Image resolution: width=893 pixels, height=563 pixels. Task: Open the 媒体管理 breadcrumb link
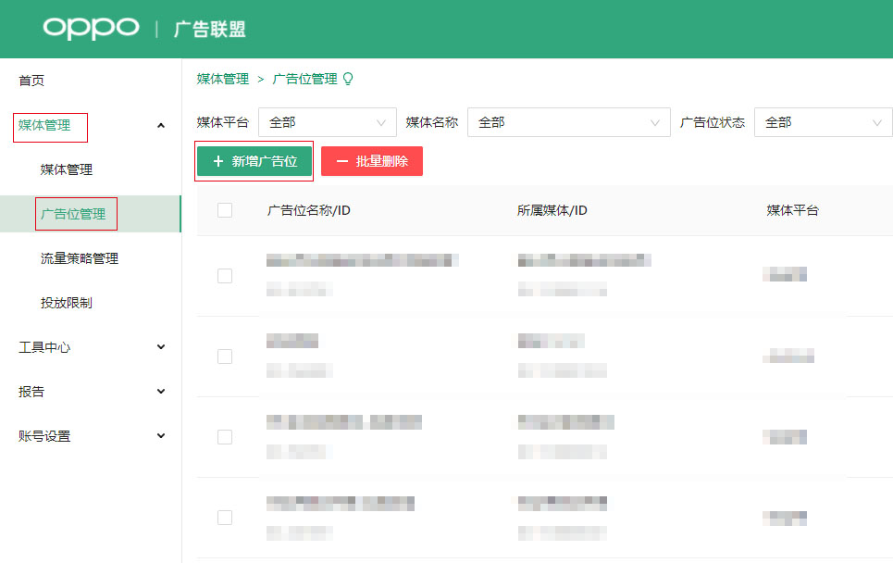click(x=221, y=79)
